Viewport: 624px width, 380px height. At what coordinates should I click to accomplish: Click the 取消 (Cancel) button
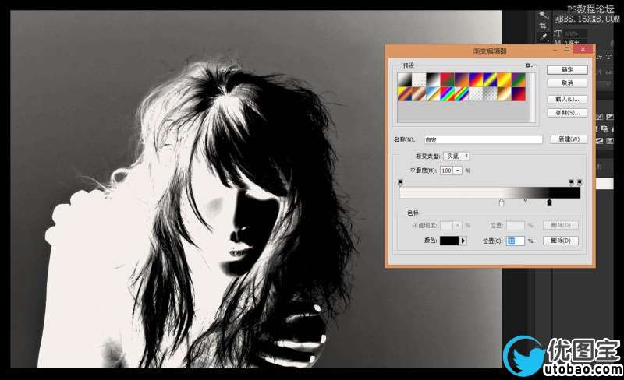[x=567, y=83]
